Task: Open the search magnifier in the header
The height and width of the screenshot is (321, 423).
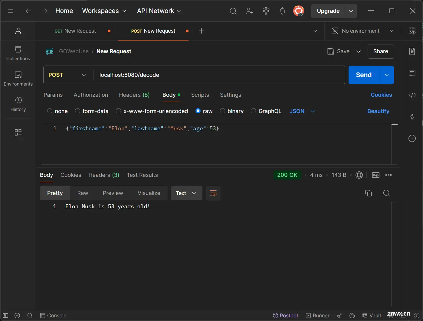Action: (233, 11)
